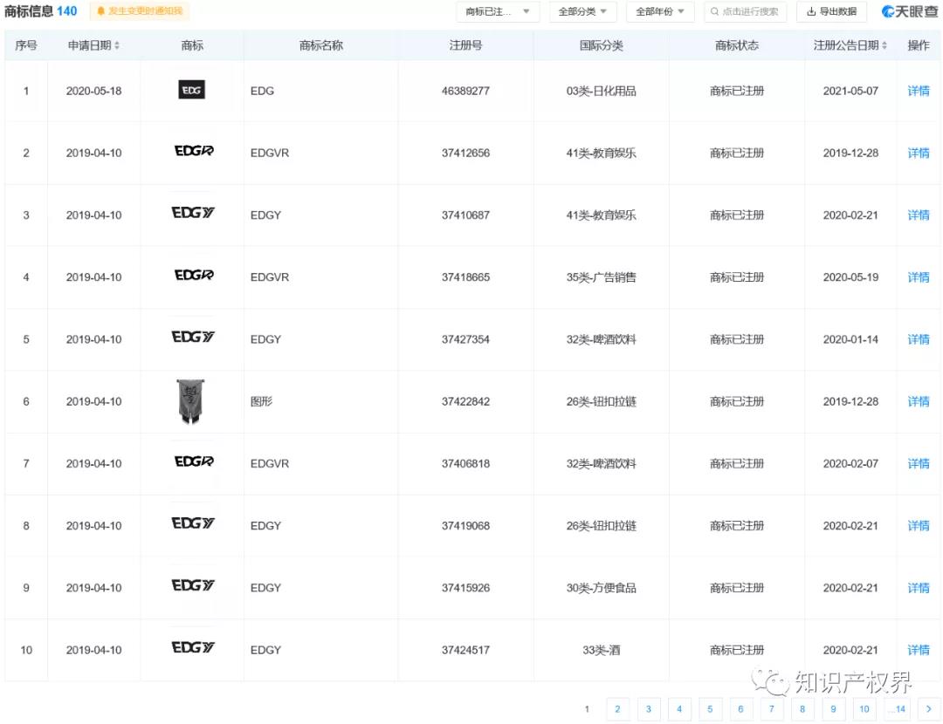Open 详情 link for registration 46389277
Viewport: 943px width, 724px height.
click(x=918, y=91)
